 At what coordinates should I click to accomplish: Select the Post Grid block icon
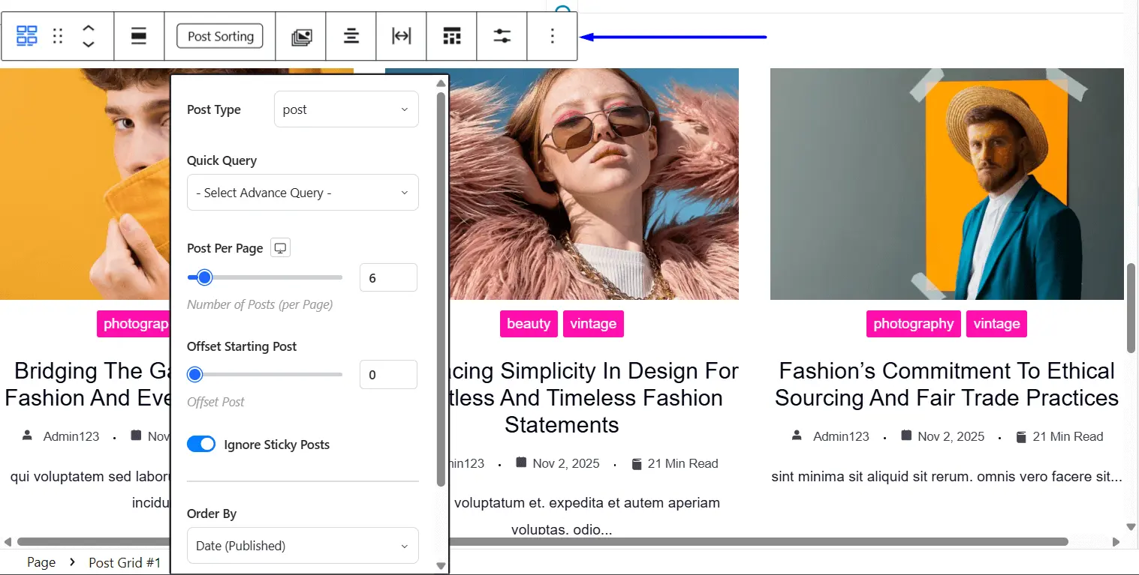tap(26, 36)
